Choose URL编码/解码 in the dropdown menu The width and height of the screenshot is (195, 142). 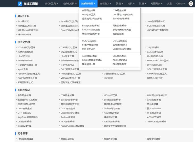click(x=119, y=56)
